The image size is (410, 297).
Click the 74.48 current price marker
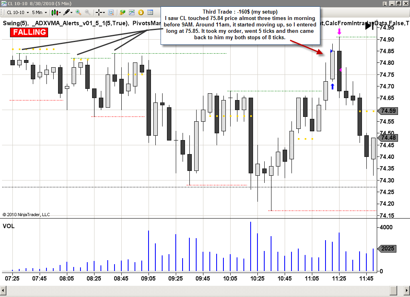point(388,138)
